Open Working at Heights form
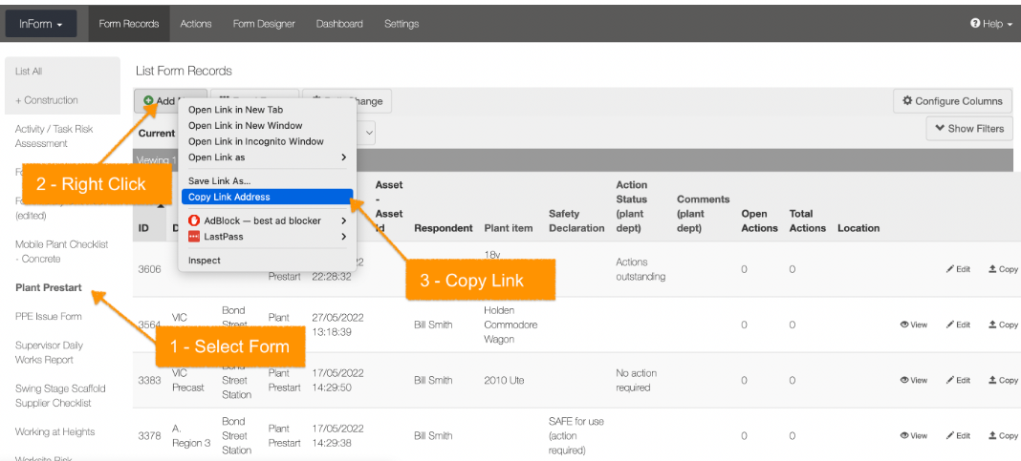The height and width of the screenshot is (461, 1021). (x=54, y=431)
